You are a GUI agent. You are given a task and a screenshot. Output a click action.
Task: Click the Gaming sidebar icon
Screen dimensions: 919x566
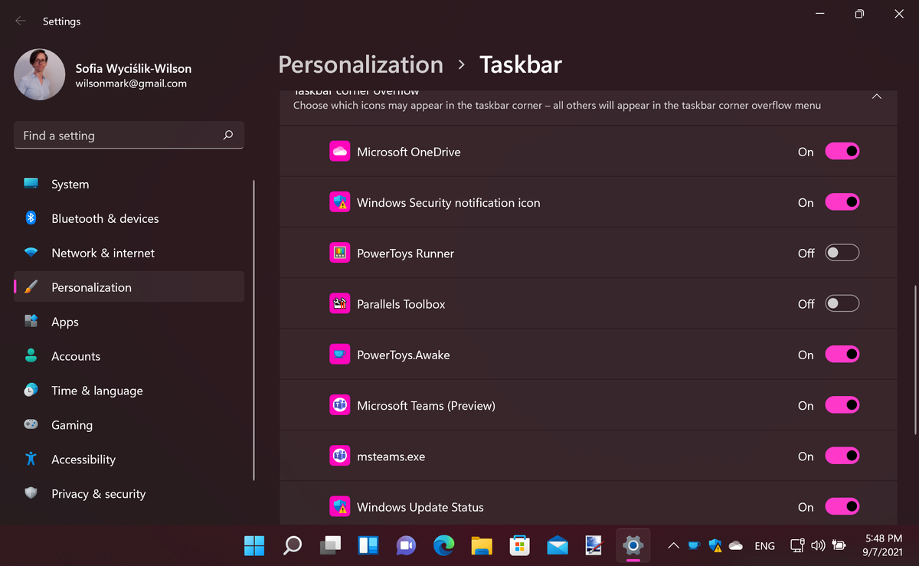31,424
